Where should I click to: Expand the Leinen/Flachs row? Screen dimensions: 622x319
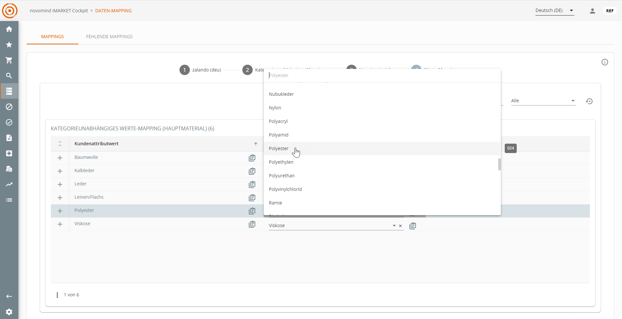60,198
